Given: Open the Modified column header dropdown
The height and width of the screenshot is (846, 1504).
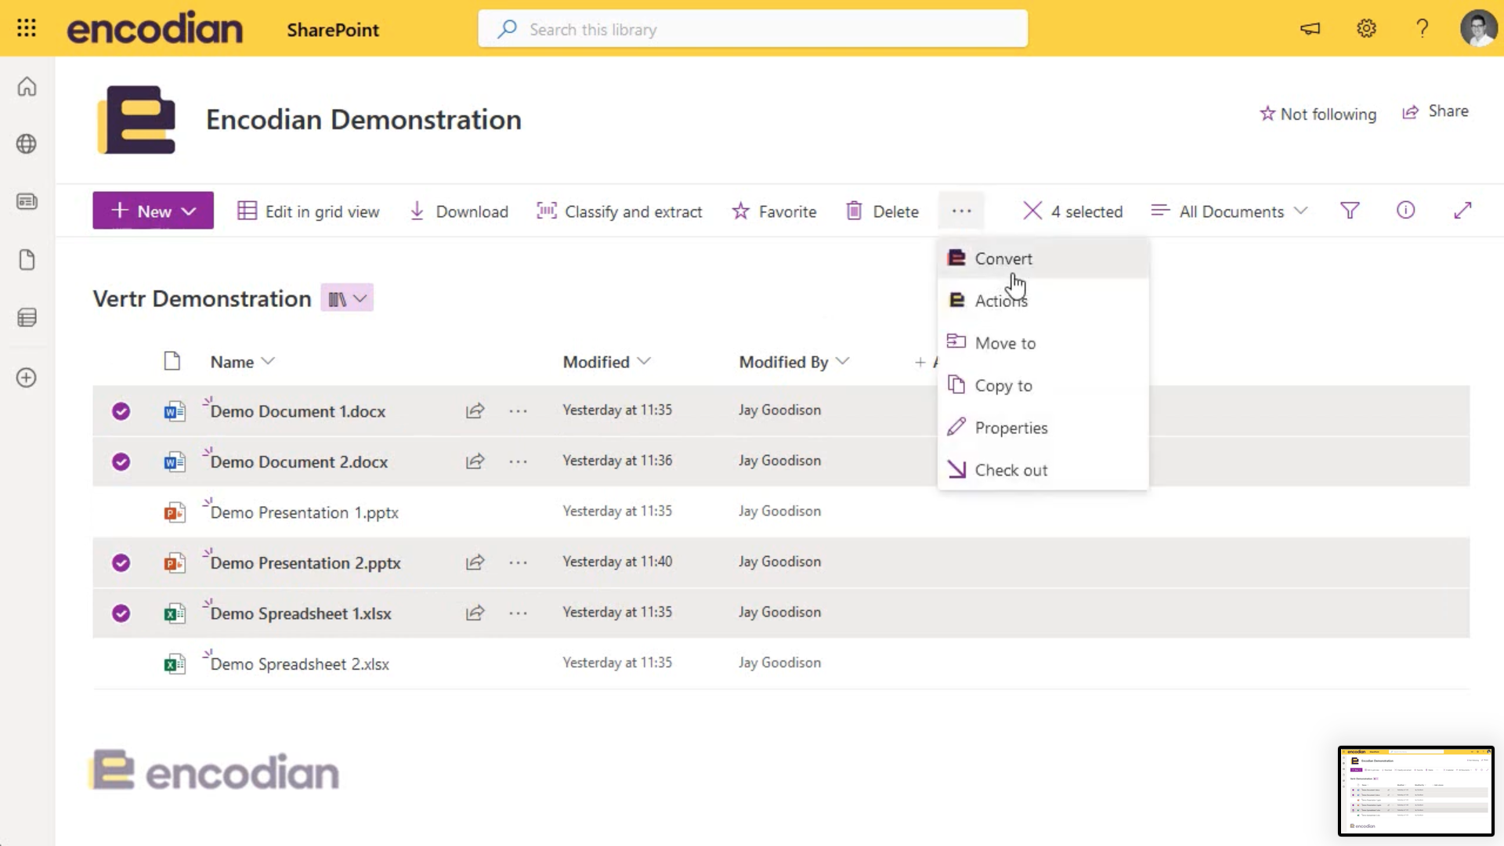Looking at the screenshot, I should 606,362.
